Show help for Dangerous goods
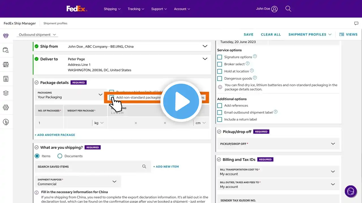Image resolution: width=362 pixels, height=203 pixels. click(x=255, y=78)
